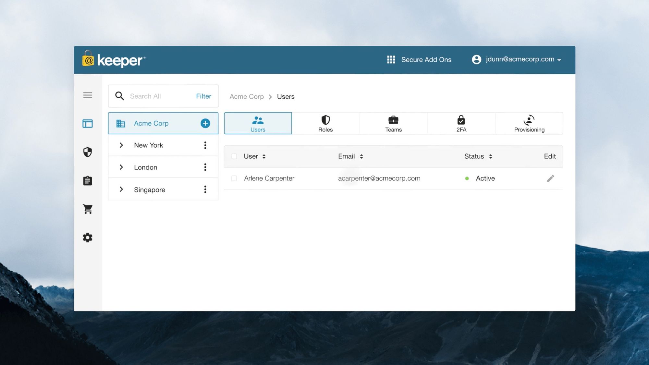Open the Admin dashboard panel icon
Viewport: 649px width, 365px height.
pyautogui.click(x=88, y=124)
